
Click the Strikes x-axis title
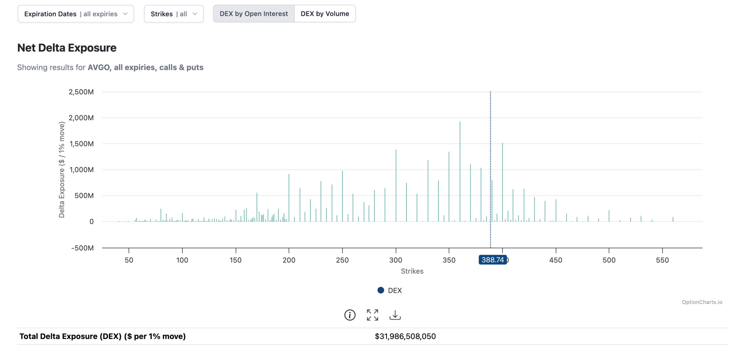point(412,271)
